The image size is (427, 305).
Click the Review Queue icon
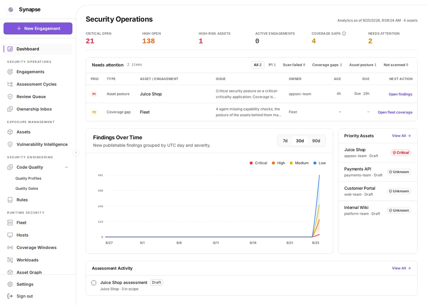click(x=10, y=97)
